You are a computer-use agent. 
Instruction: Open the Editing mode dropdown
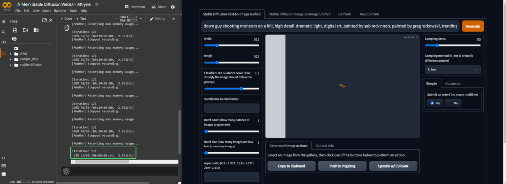coord(158,19)
